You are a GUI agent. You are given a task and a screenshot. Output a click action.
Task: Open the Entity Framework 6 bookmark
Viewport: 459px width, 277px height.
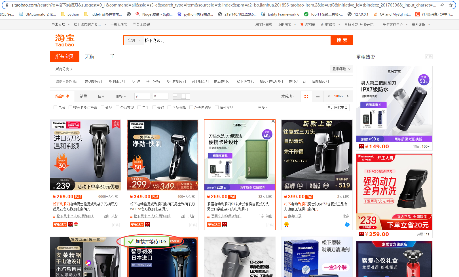point(280,14)
